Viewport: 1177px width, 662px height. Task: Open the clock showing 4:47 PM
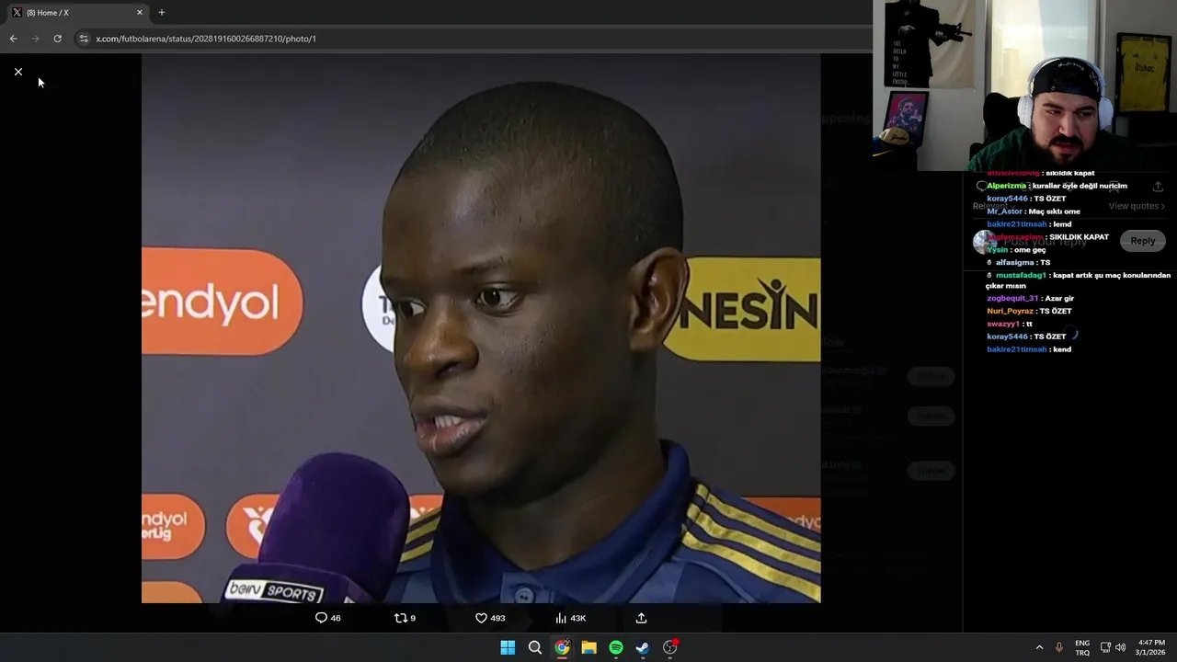pyautogui.click(x=1151, y=647)
